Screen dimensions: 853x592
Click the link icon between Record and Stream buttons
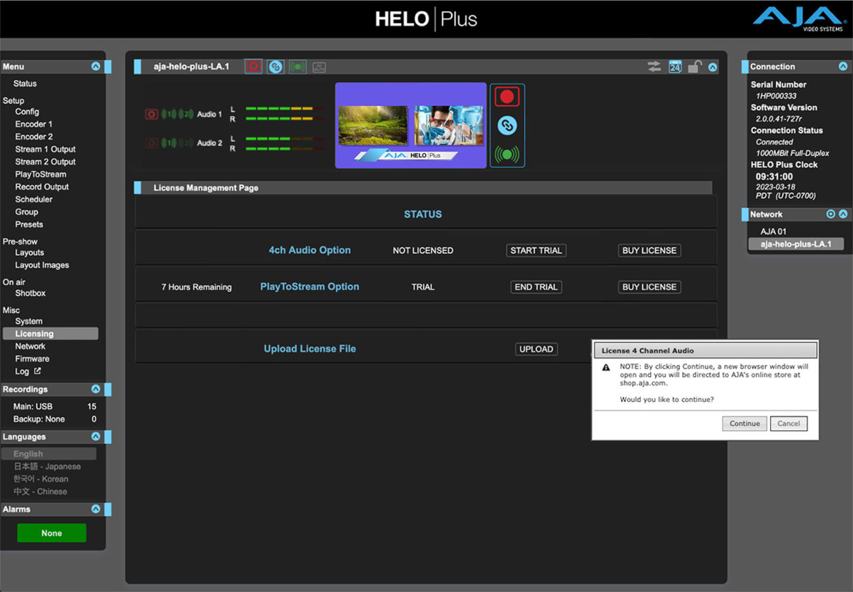507,126
